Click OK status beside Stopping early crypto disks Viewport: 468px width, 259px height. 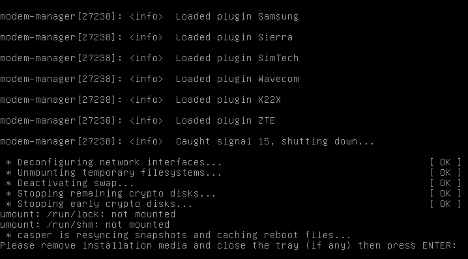coord(446,204)
